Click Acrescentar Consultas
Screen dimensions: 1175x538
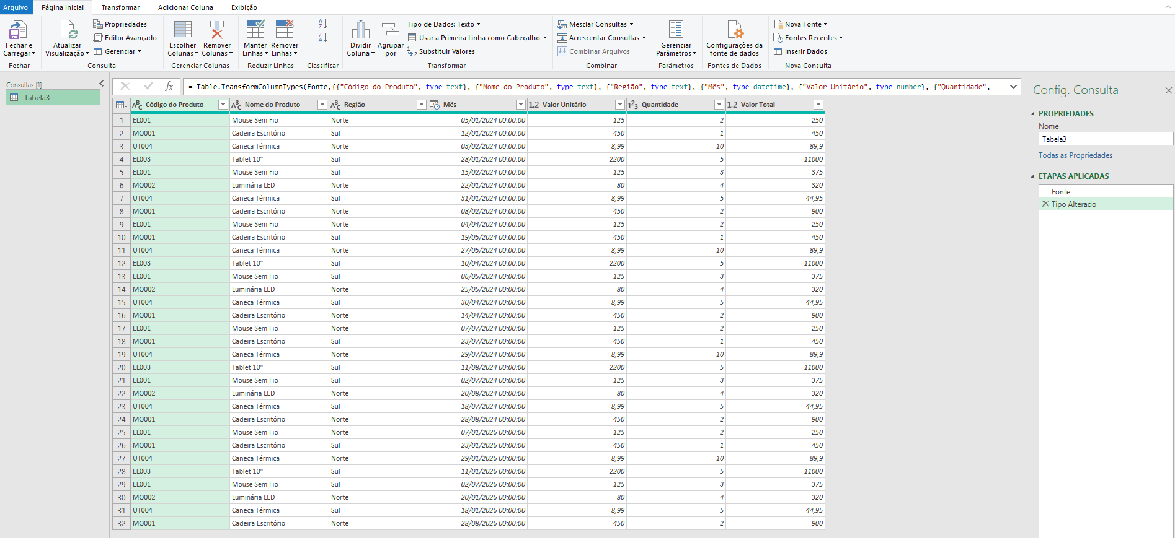click(601, 38)
